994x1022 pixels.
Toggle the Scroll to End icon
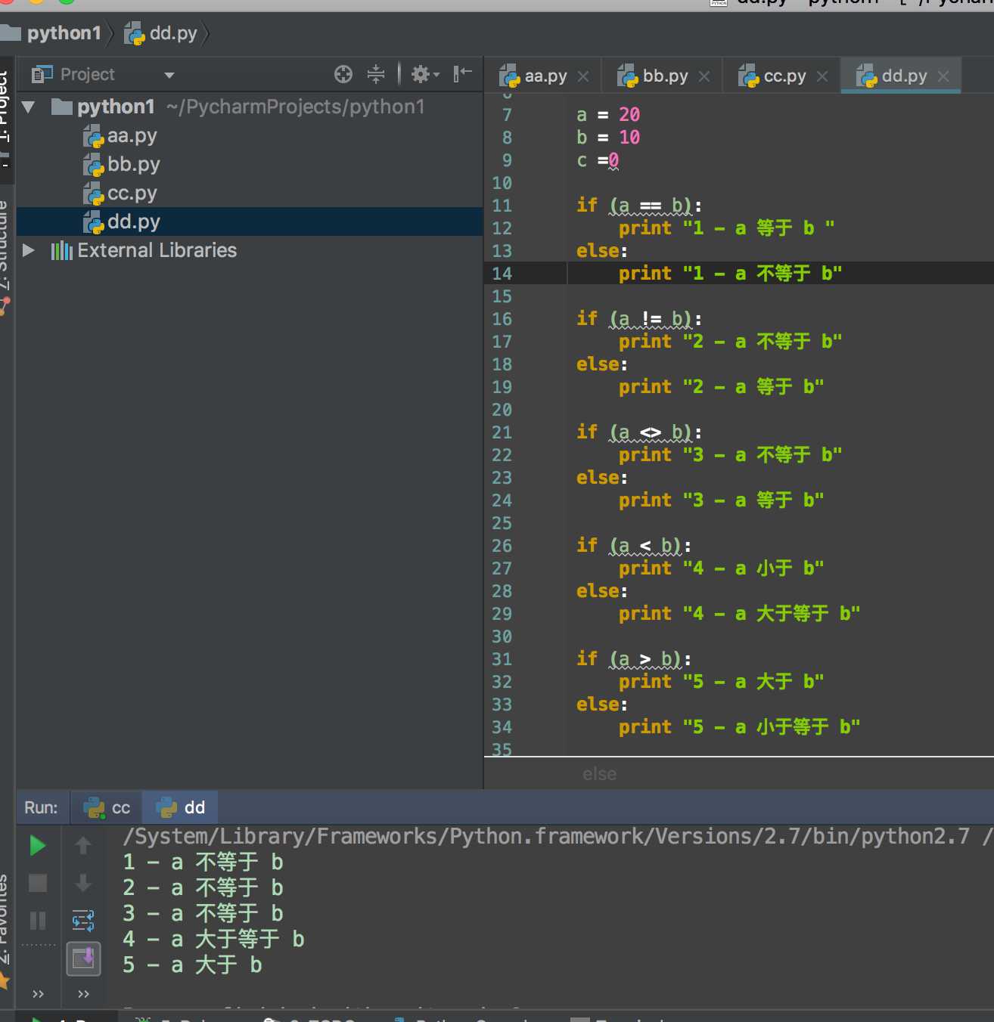pos(83,959)
